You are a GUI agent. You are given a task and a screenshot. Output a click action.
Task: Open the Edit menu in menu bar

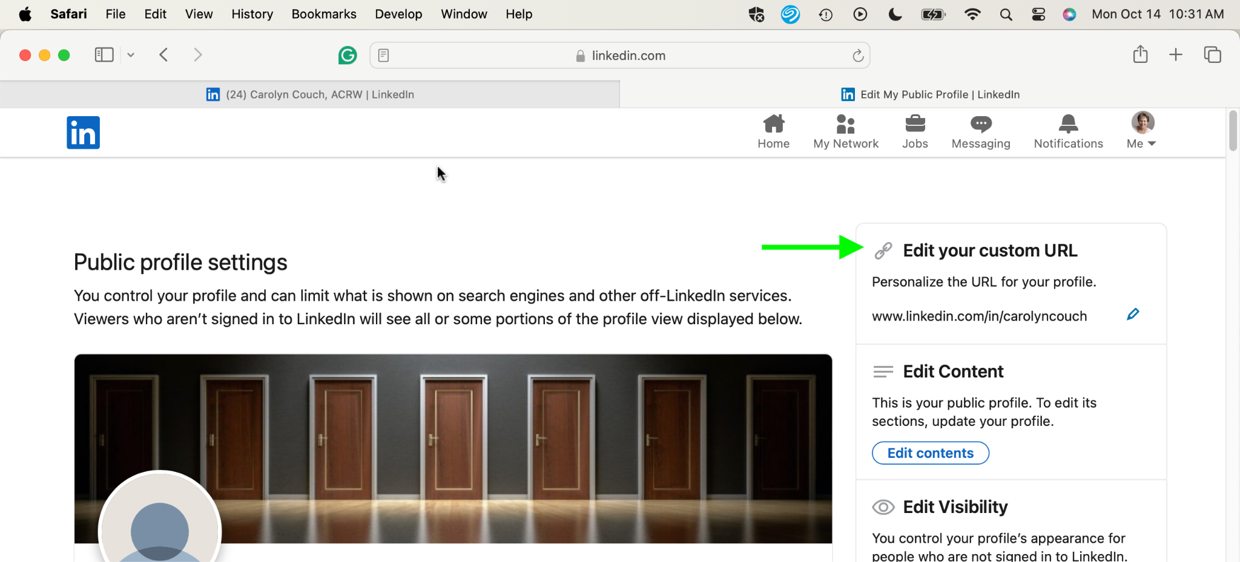(155, 14)
